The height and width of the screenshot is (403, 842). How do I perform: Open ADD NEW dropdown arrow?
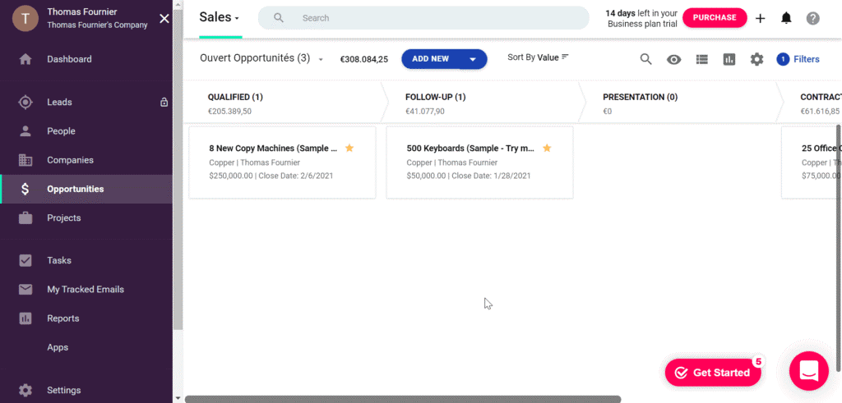click(473, 59)
